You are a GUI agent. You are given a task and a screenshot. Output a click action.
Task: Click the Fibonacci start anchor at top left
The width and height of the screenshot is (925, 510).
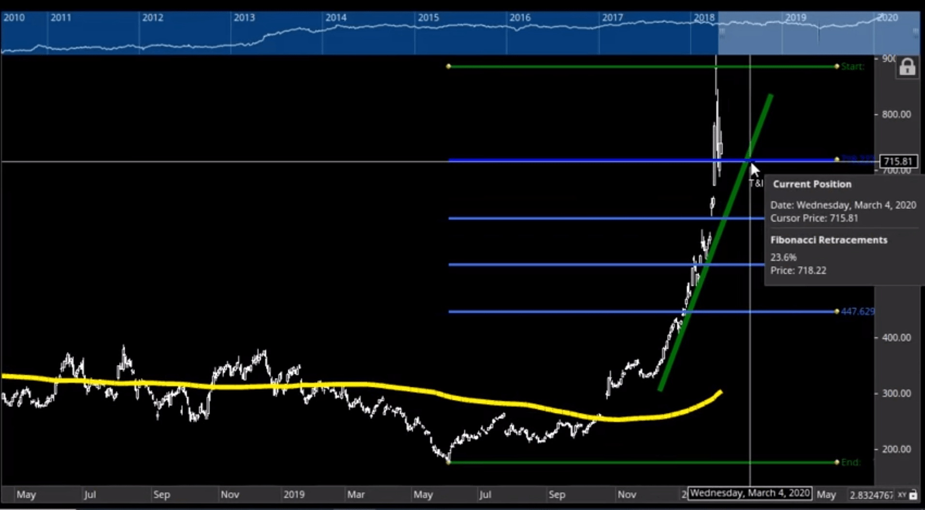448,66
